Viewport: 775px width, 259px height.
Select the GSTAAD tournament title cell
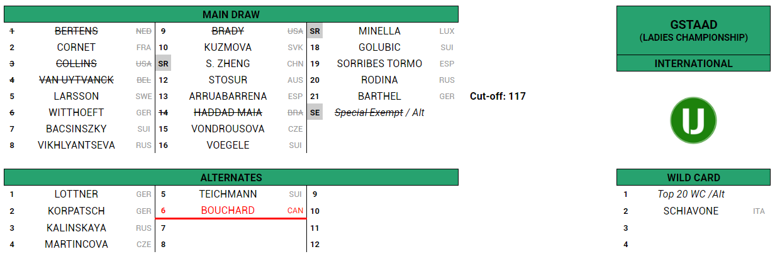click(x=693, y=31)
